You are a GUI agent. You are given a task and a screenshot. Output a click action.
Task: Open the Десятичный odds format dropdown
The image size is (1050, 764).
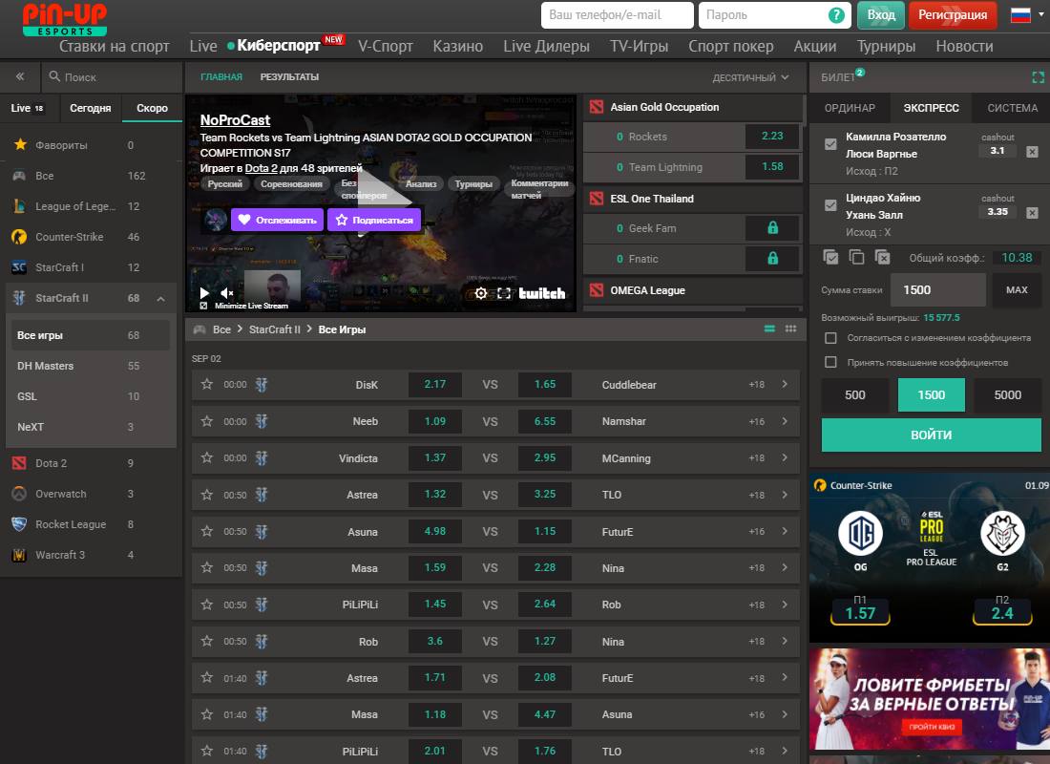click(751, 77)
